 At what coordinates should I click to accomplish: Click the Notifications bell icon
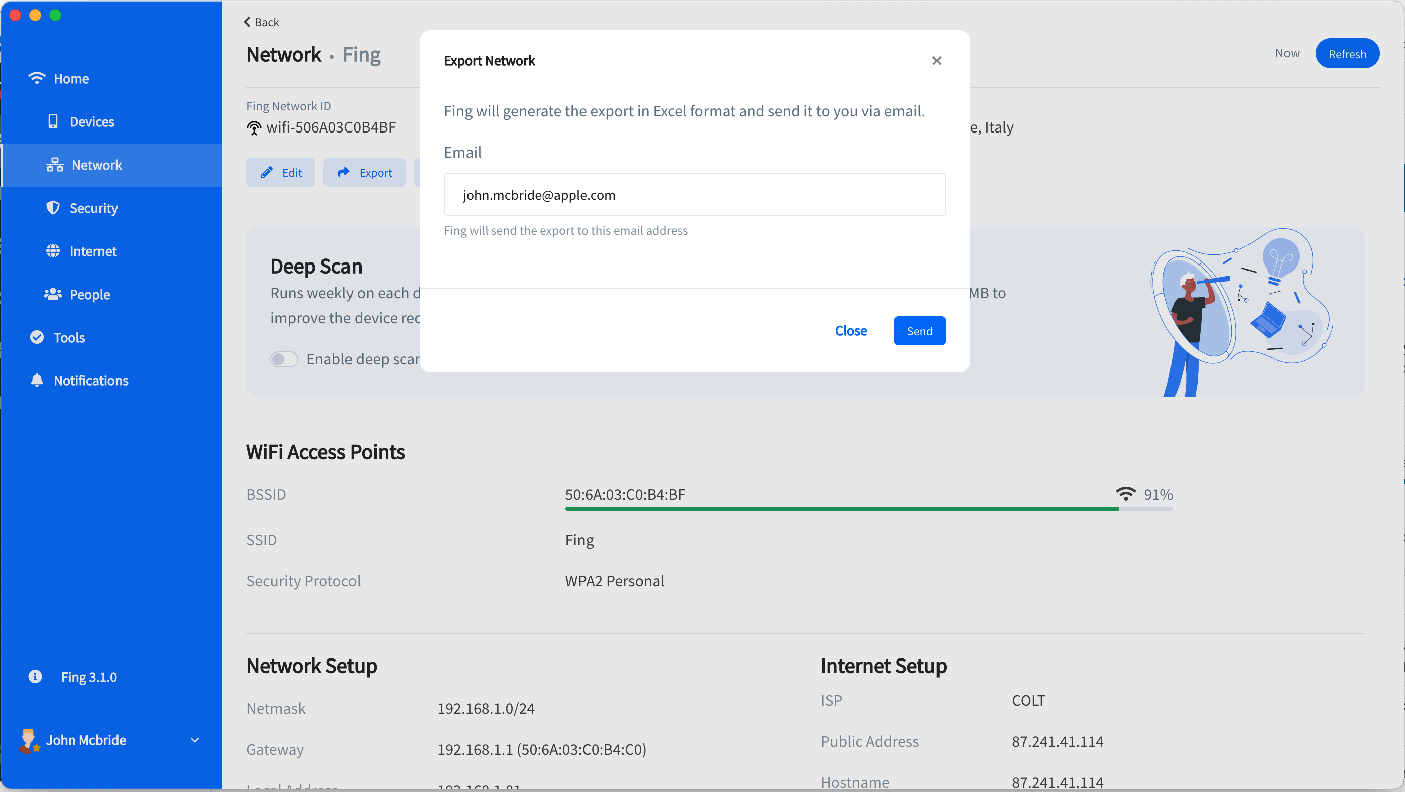[x=37, y=380]
